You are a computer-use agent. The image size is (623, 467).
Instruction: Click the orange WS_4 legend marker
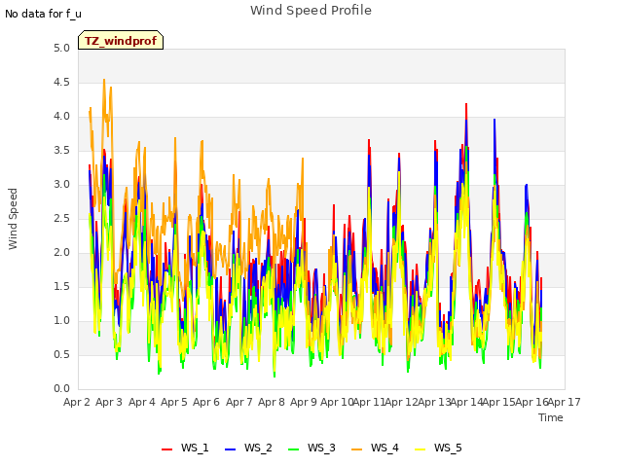(x=357, y=449)
